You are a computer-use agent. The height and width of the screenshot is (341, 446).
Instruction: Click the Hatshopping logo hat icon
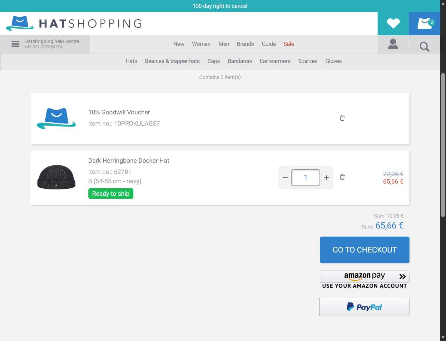coord(20,23)
